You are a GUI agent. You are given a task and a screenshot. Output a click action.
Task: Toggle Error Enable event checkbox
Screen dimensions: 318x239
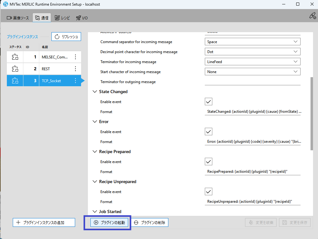[x=209, y=132]
